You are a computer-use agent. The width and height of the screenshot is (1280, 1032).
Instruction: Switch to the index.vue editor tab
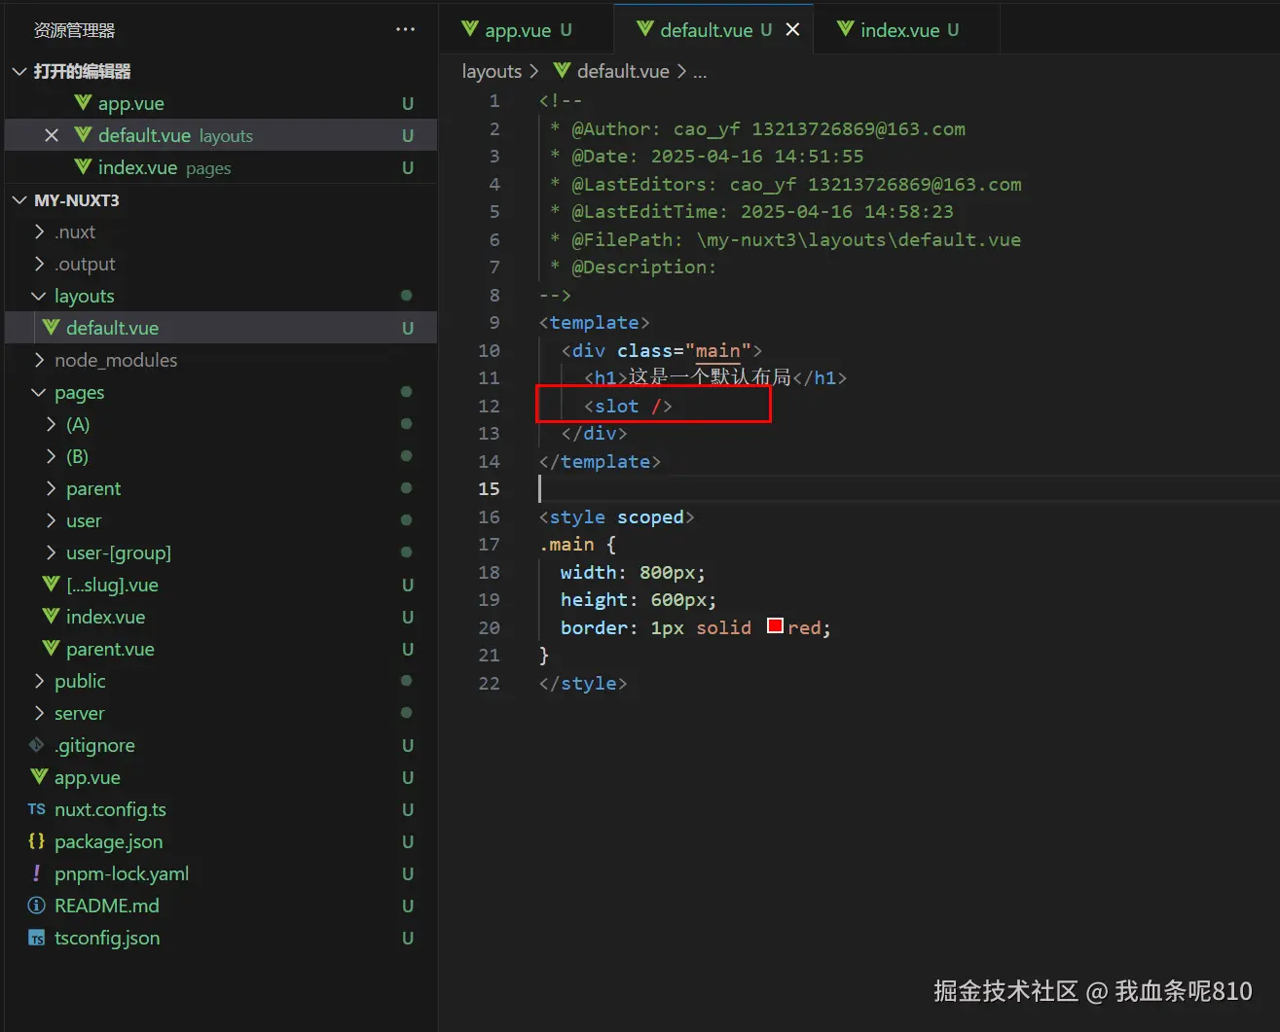tap(899, 30)
